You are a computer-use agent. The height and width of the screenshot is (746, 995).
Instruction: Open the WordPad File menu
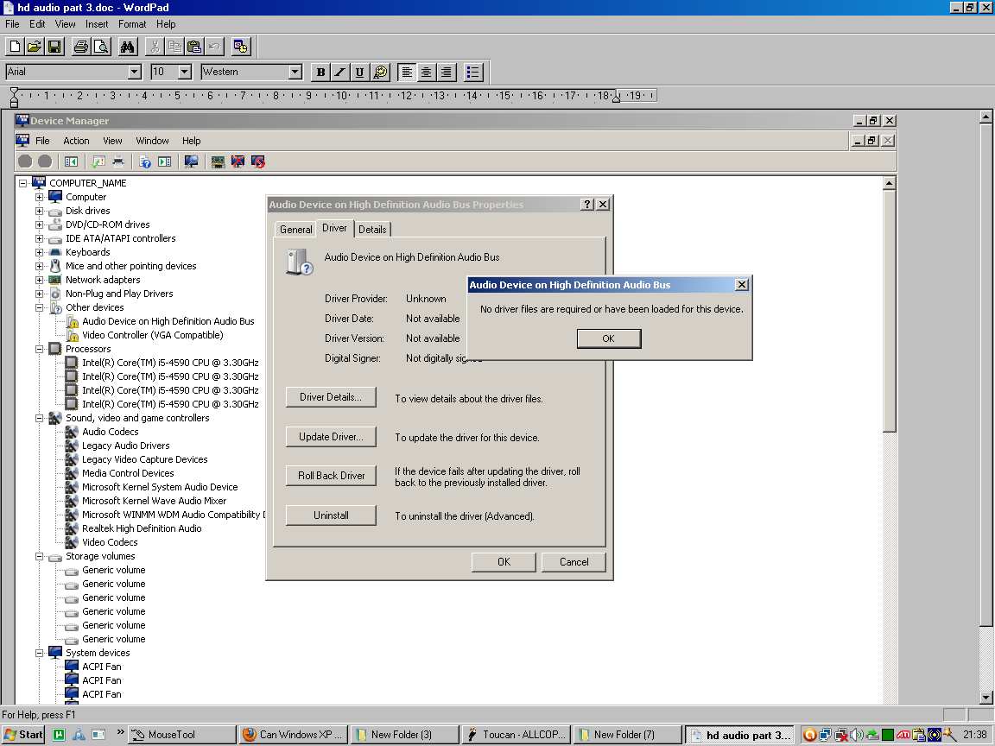12,24
